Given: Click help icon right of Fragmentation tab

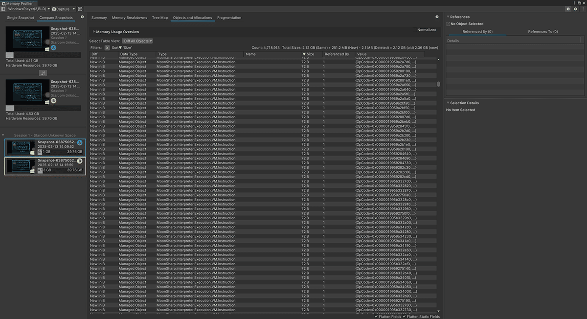Looking at the screenshot, I should pyautogui.click(x=437, y=17).
